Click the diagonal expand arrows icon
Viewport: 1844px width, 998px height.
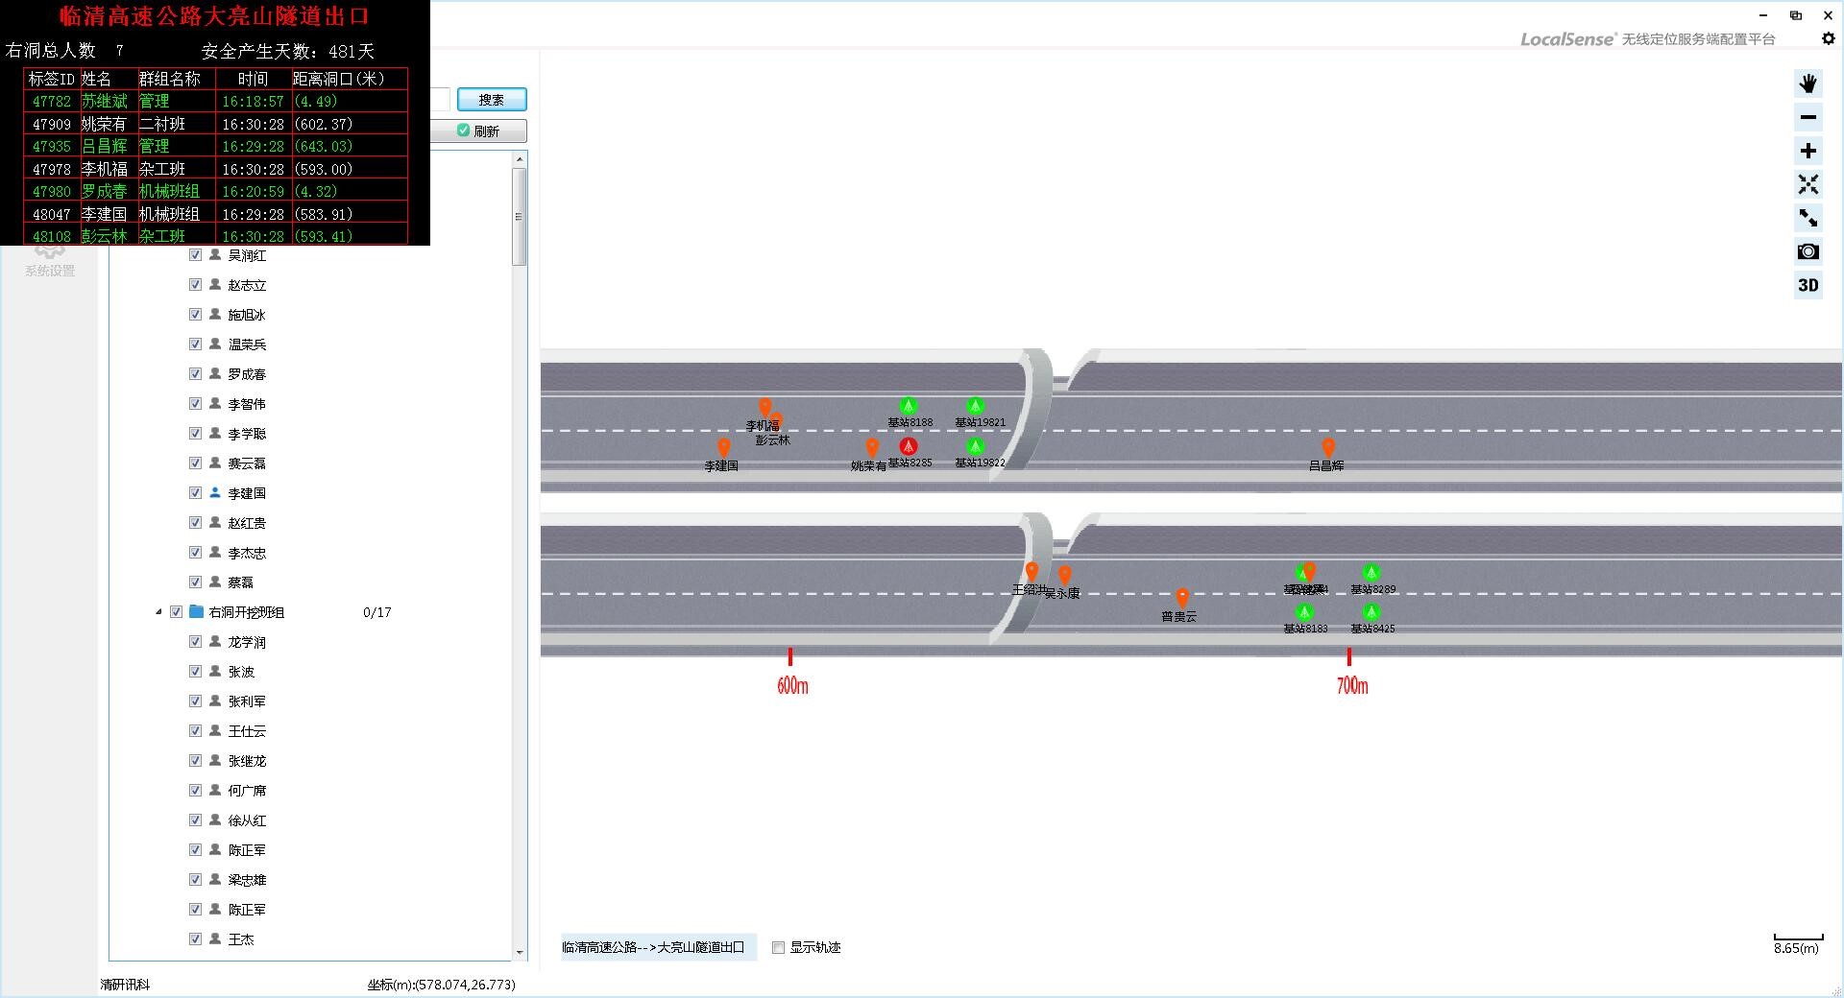(x=1808, y=218)
